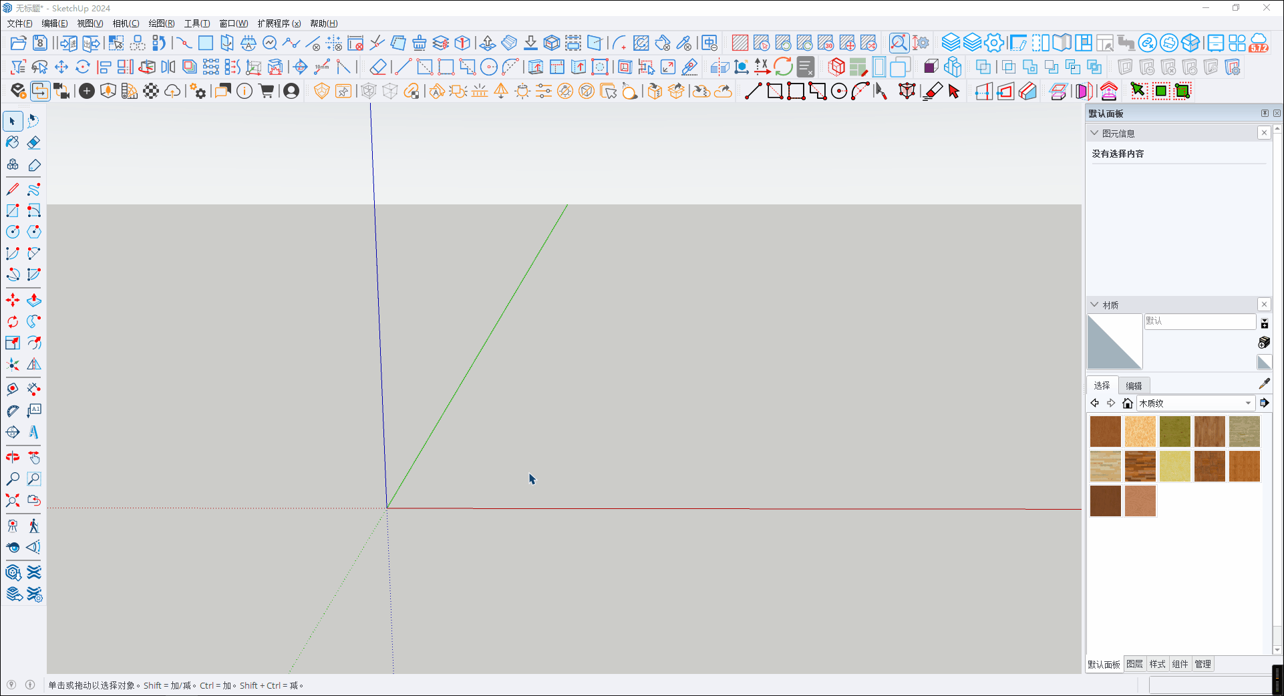Click the measurements box in status bar

coord(1209,685)
